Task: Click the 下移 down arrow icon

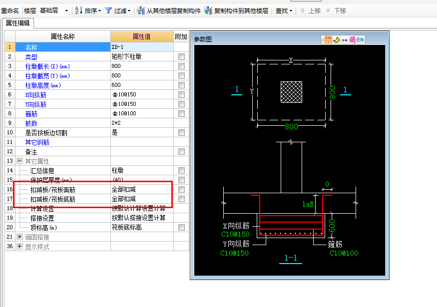Action: (x=328, y=10)
